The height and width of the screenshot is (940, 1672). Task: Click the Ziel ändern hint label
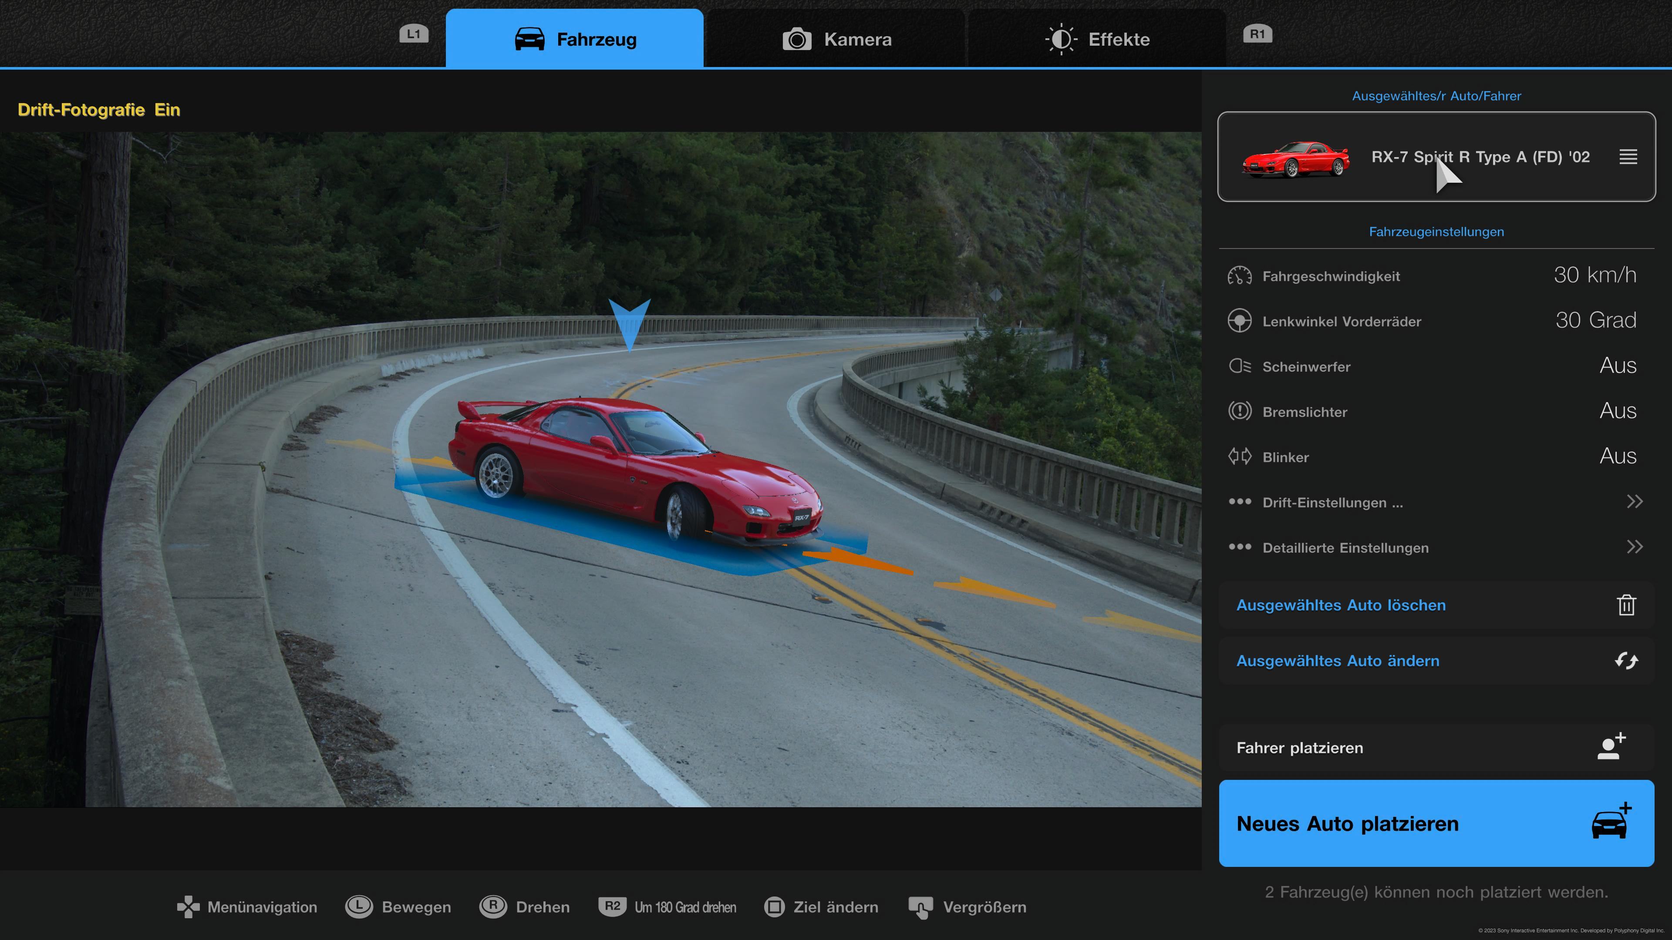[x=836, y=907]
